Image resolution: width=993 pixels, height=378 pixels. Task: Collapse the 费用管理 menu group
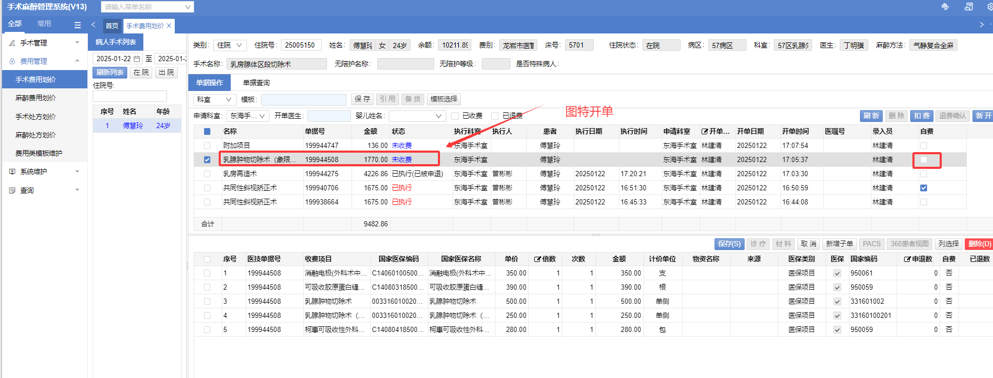(77, 61)
